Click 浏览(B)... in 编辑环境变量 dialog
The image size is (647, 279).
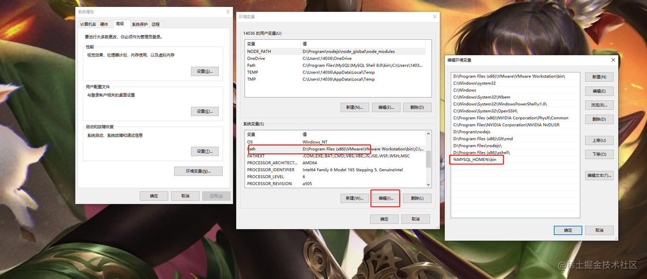tap(599, 105)
